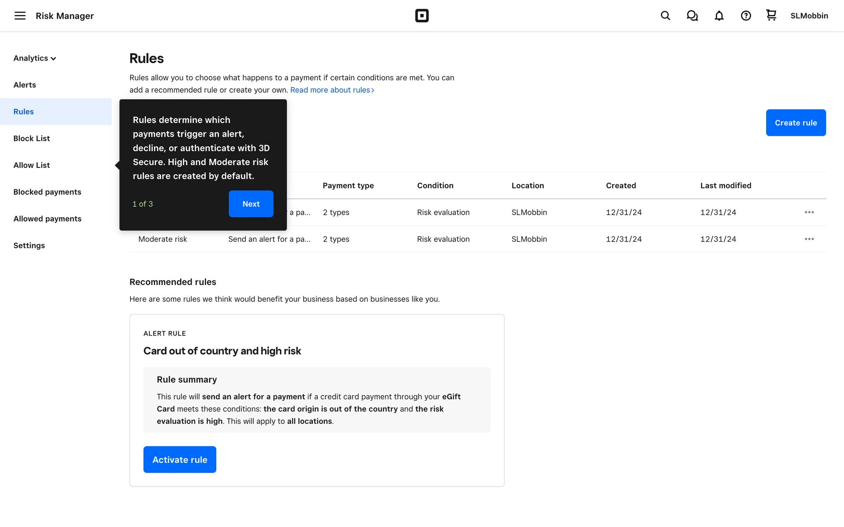
Task: Open three-dot menu for the first rule row
Action: [x=809, y=212]
